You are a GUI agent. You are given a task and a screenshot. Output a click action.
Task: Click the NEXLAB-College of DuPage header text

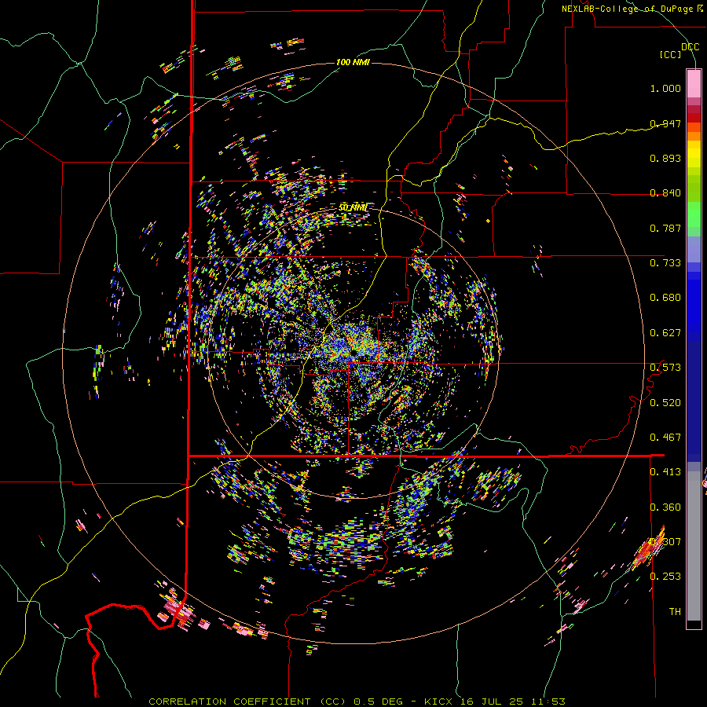(x=632, y=9)
